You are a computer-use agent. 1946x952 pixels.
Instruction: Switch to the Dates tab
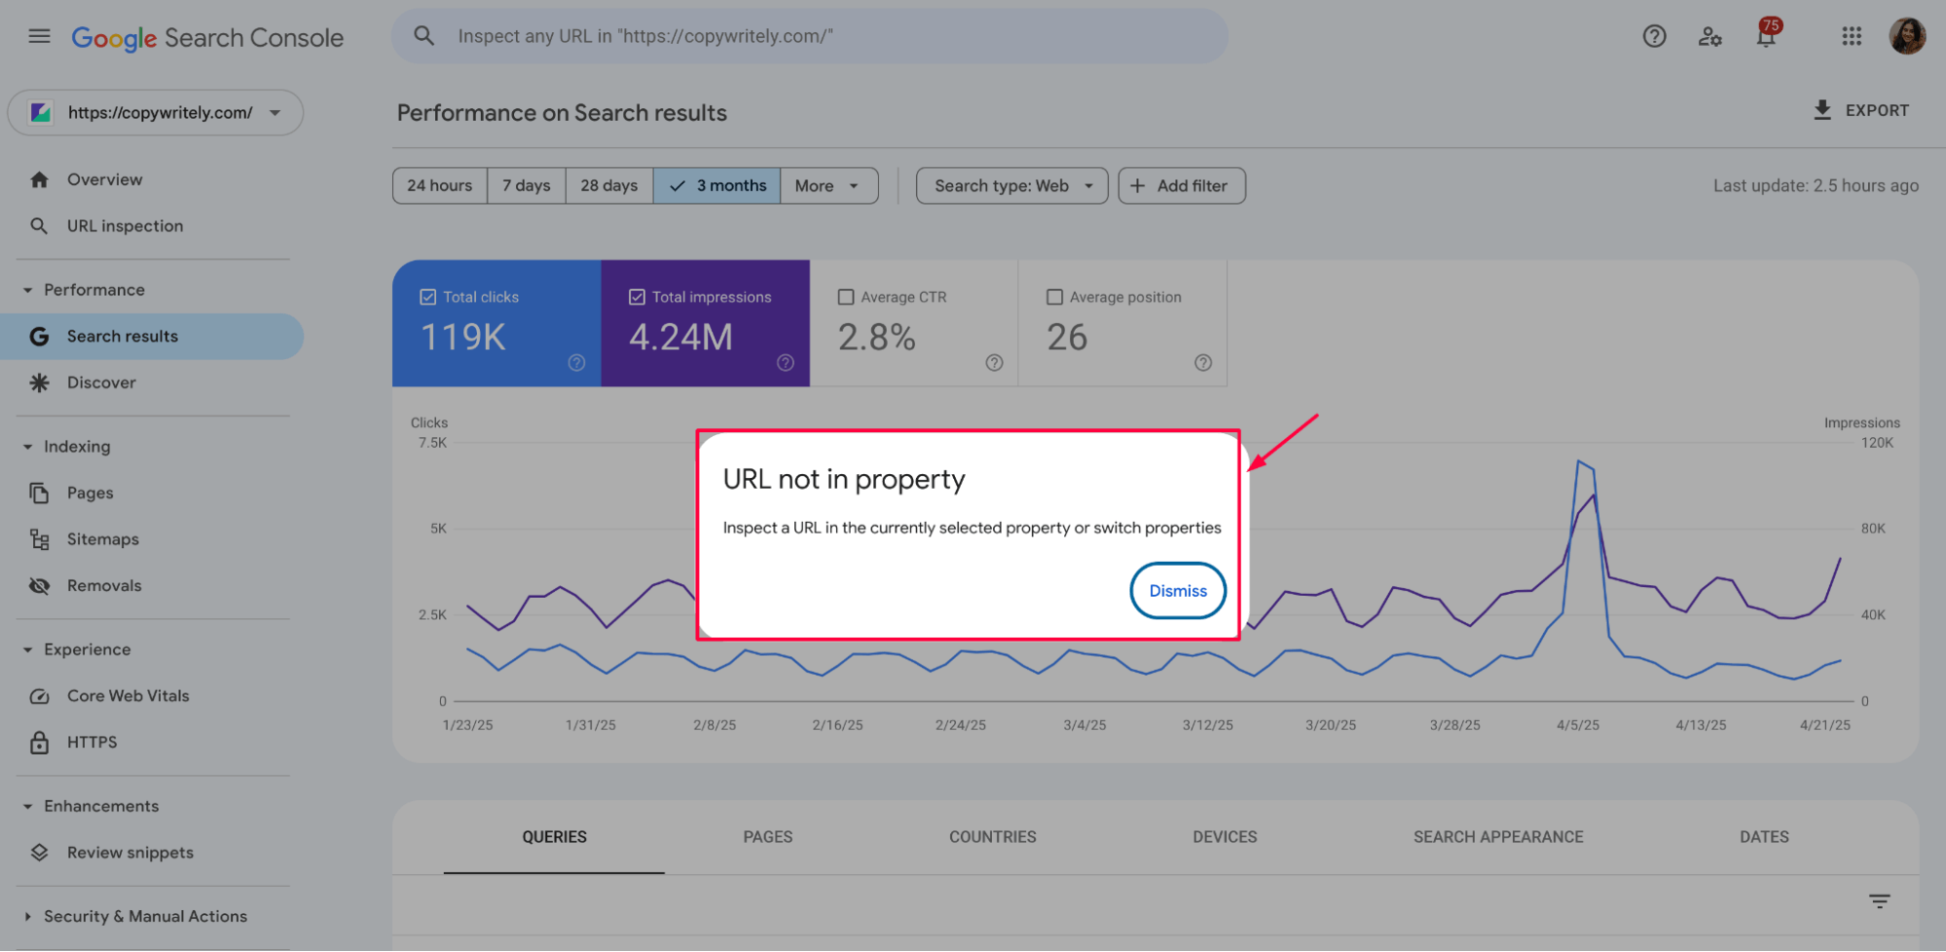point(1764,837)
